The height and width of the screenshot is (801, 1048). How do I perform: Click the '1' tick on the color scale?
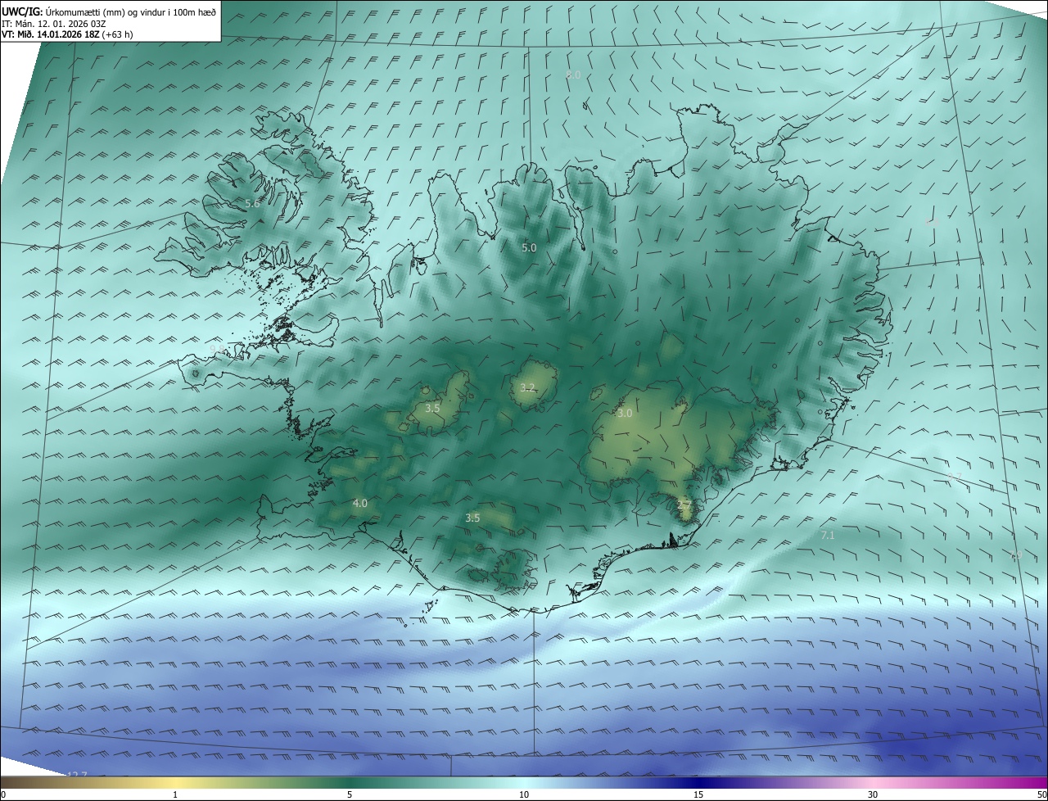(175, 794)
